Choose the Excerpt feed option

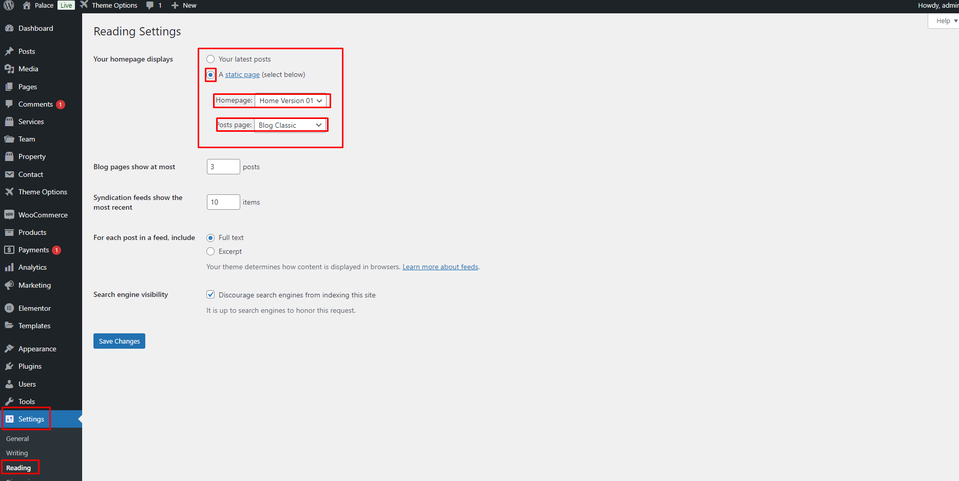(x=210, y=251)
